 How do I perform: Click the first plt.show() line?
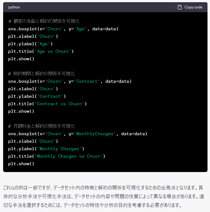21,59
